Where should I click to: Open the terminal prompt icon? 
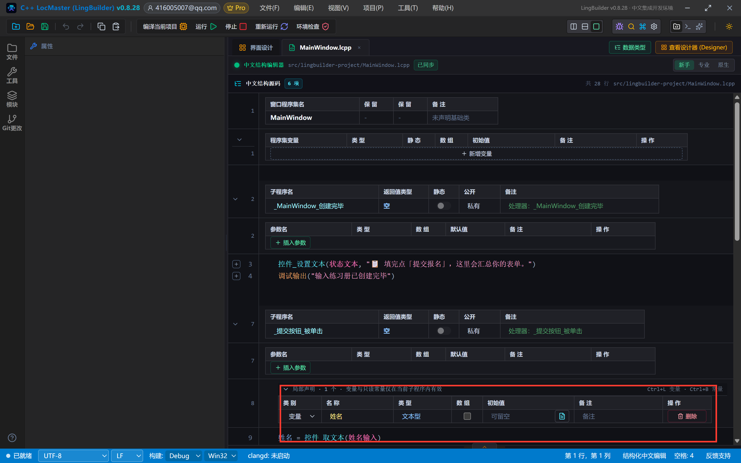(688, 27)
